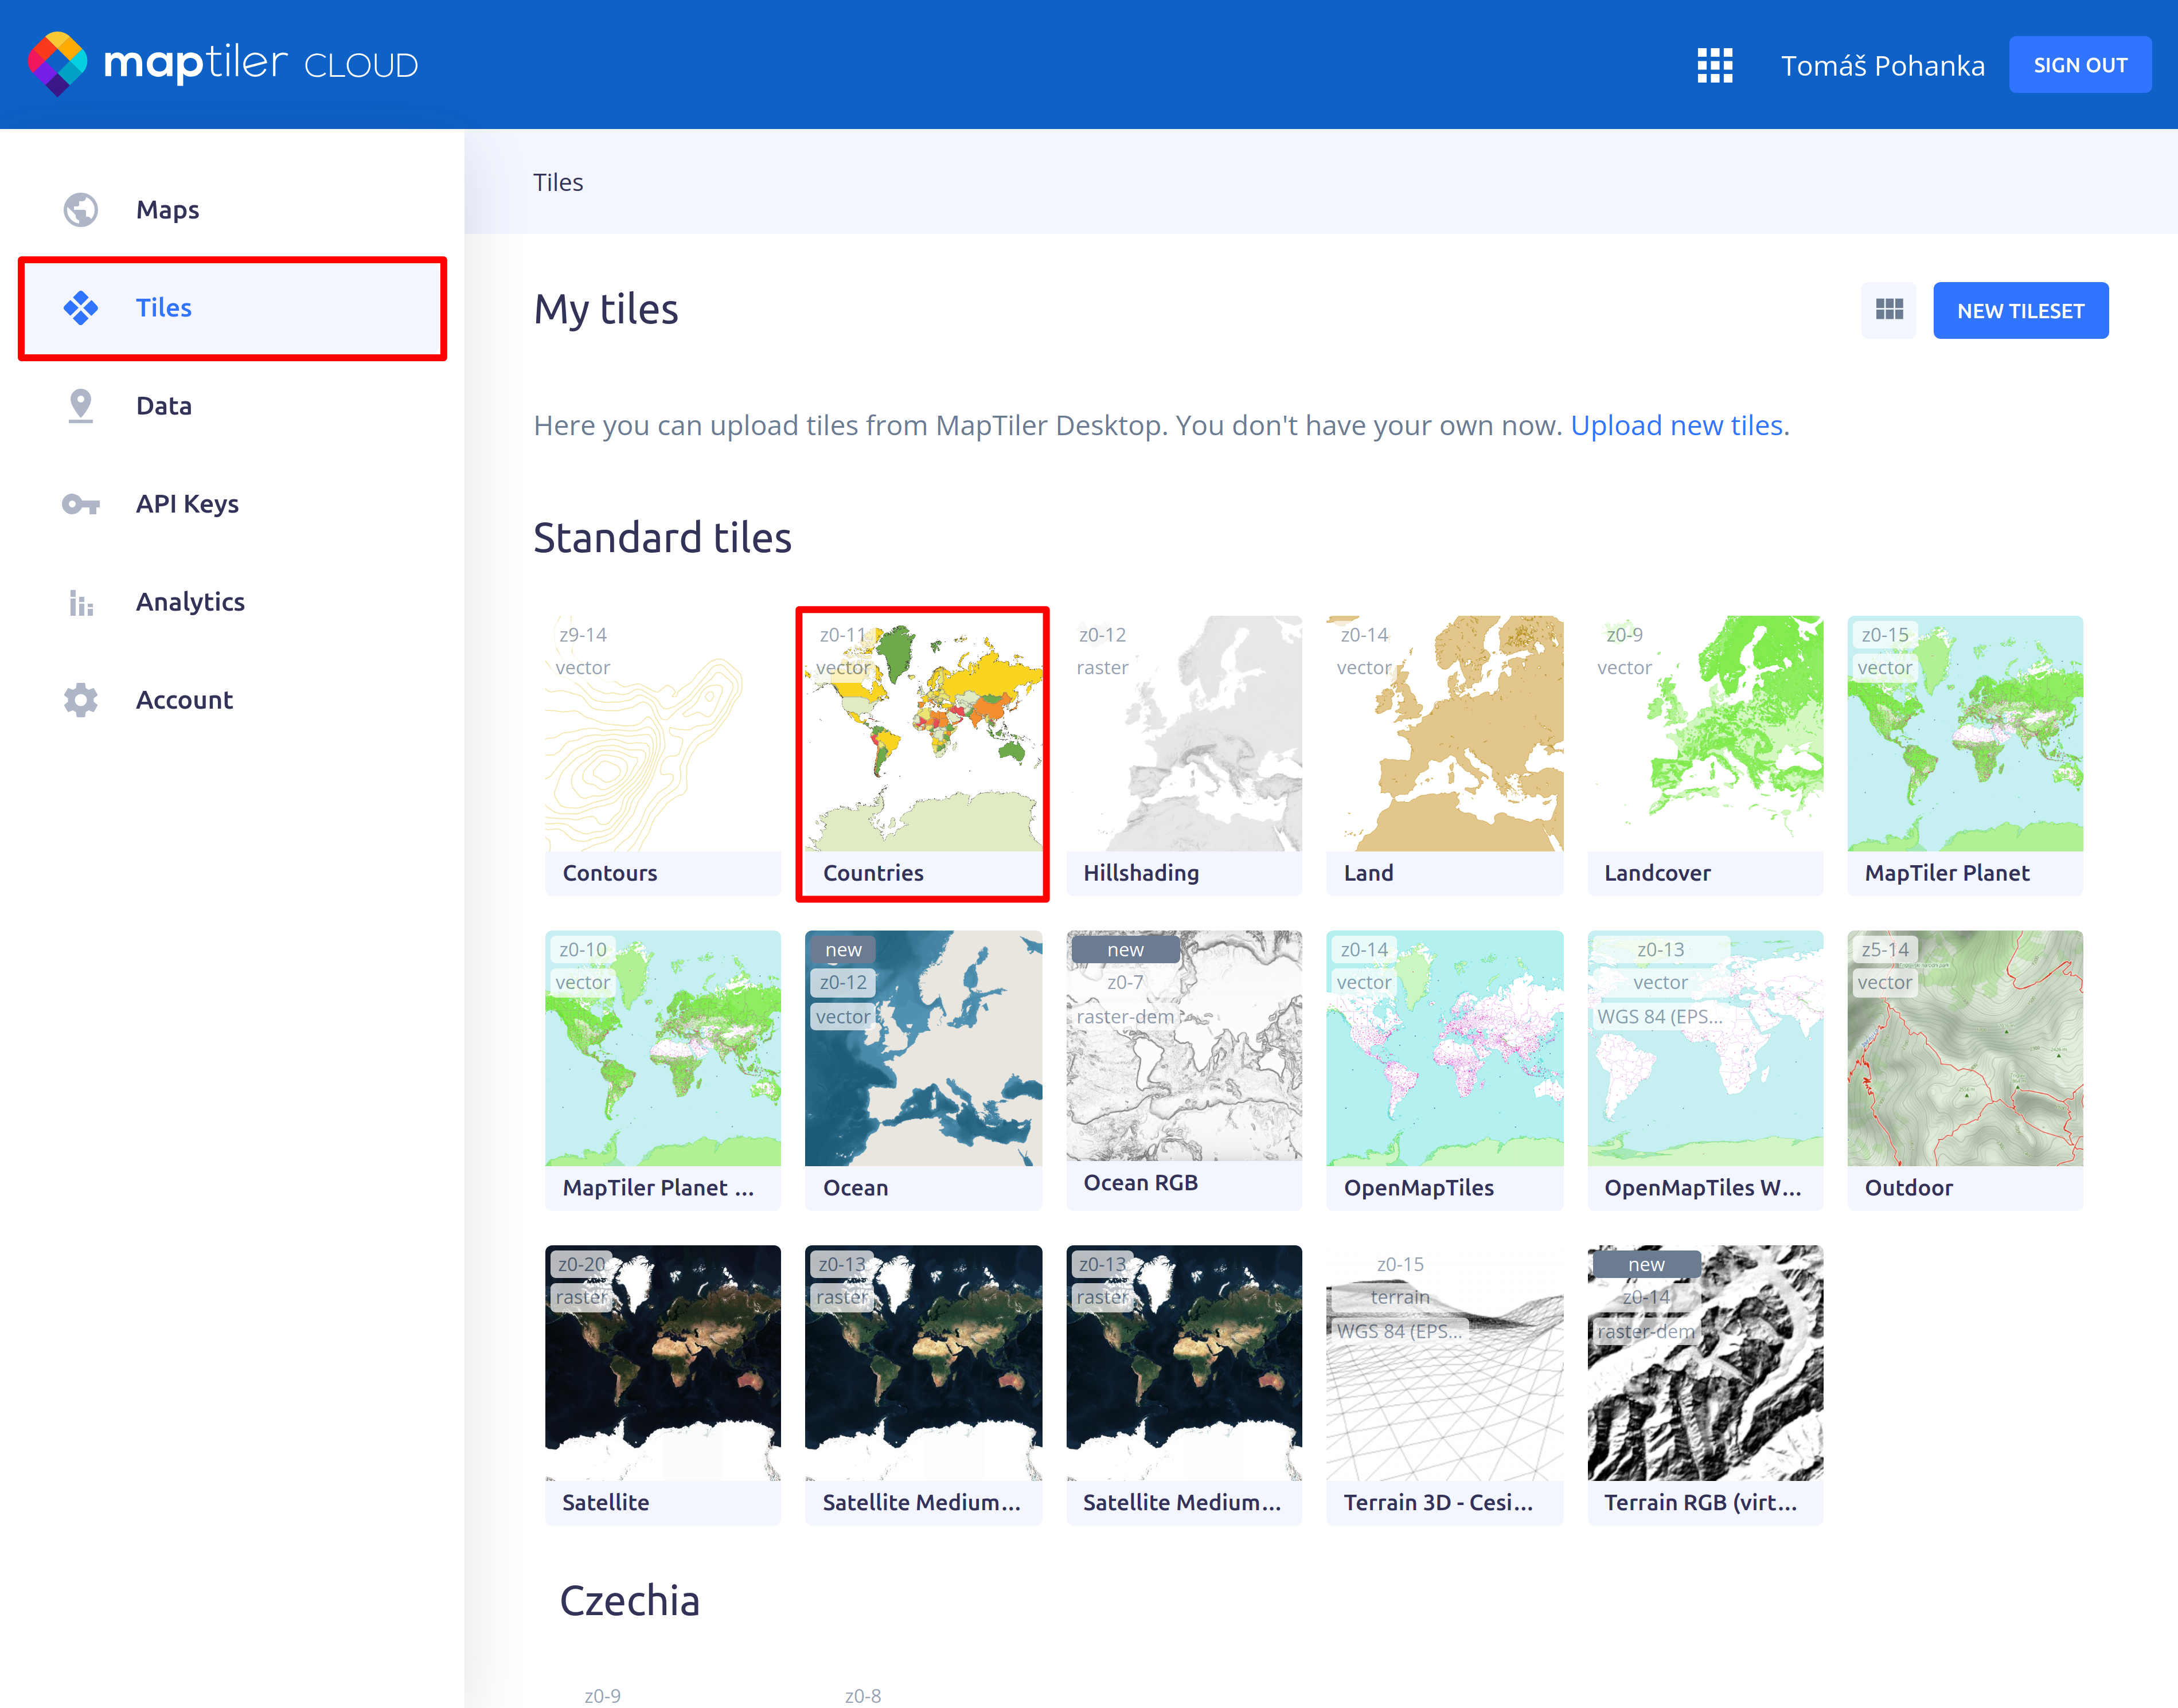Go to the Account menu item

point(184,700)
